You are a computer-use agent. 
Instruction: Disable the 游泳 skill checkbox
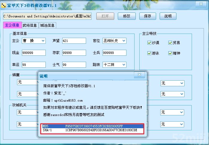[149, 53]
